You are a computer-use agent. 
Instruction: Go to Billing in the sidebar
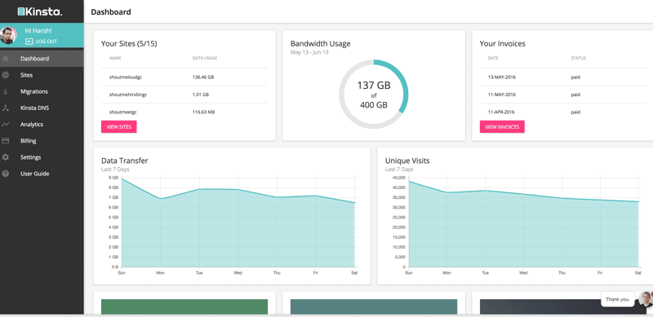pyautogui.click(x=42, y=141)
